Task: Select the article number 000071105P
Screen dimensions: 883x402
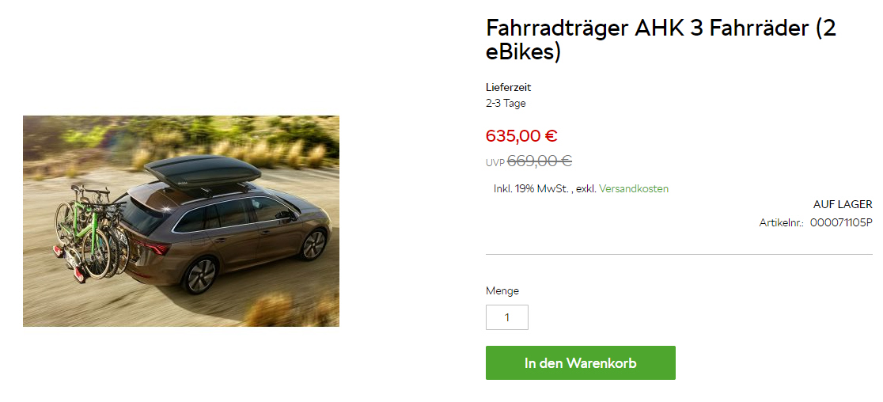Action: click(841, 222)
